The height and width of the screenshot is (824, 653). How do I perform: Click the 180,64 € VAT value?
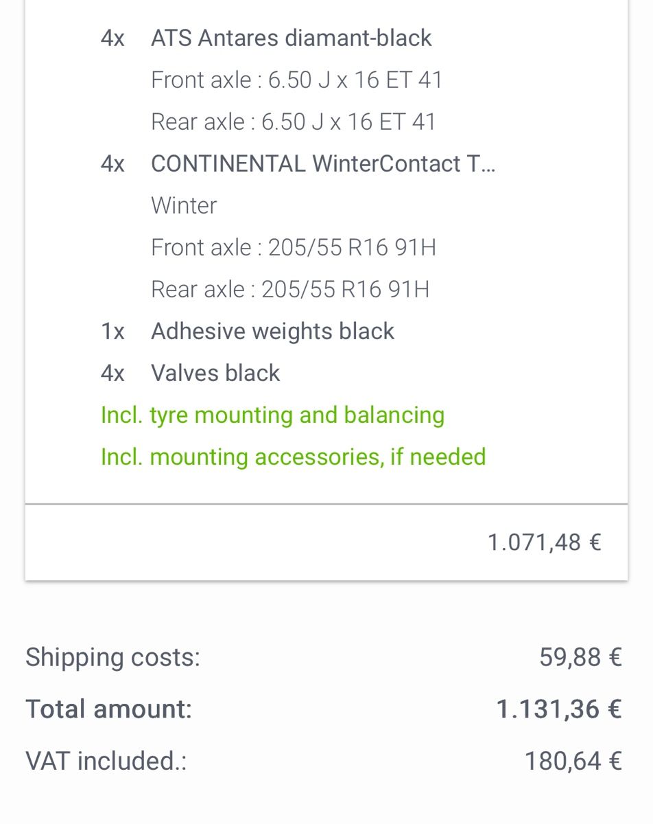(x=573, y=761)
